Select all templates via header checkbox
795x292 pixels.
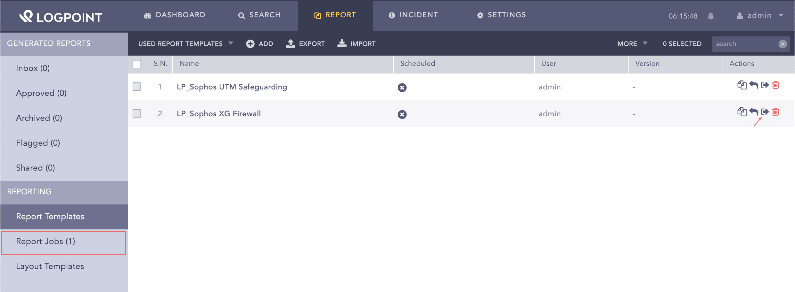tap(137, 64)
